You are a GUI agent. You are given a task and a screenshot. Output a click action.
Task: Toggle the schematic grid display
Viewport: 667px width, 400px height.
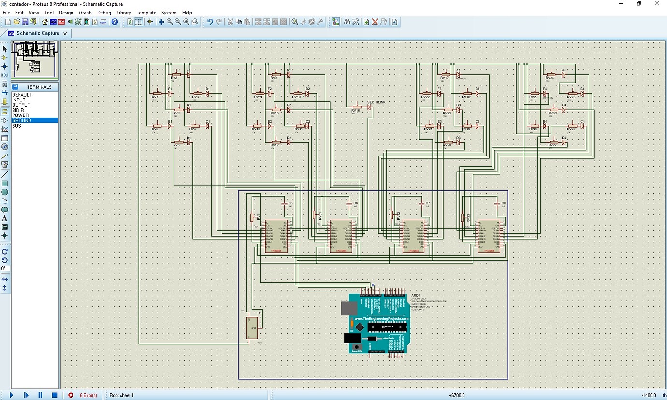point(138,22)
